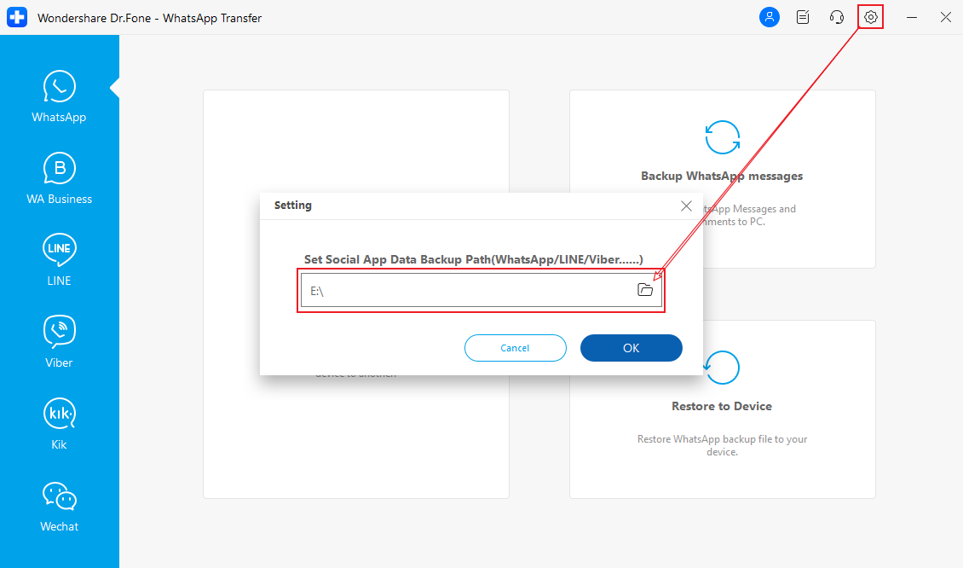Click the Restore to Device icon
The width and height of the screenshot is (963, 568).
[x=722, y=368]
